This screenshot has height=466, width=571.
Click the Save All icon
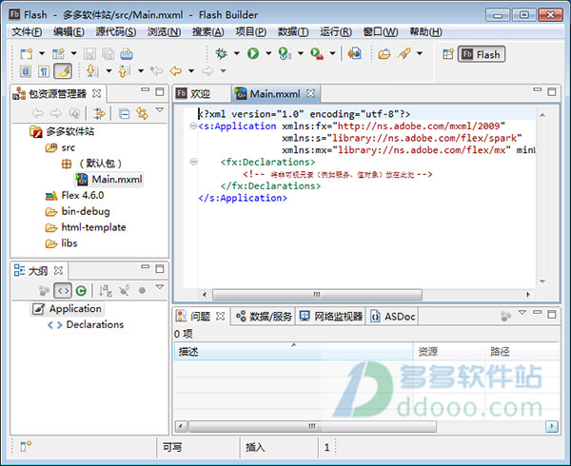coord(108,54)
